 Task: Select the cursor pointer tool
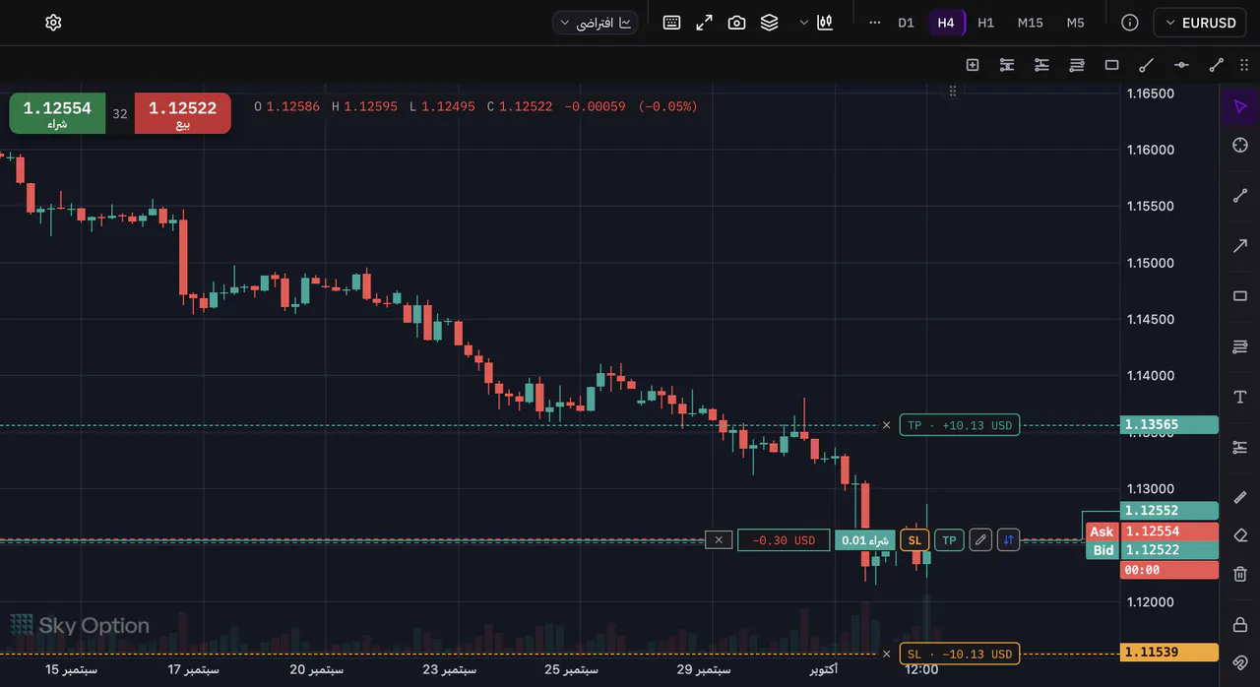click(1240, 106)
